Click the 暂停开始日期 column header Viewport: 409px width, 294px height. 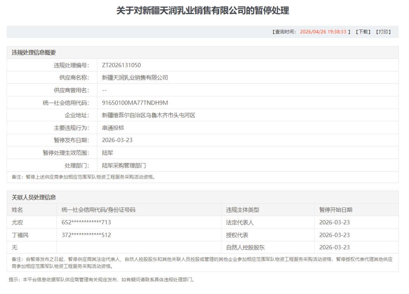(336, 210)
